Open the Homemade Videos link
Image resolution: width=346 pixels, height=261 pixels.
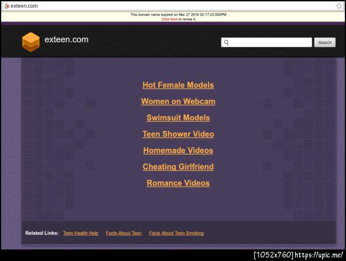178,151
